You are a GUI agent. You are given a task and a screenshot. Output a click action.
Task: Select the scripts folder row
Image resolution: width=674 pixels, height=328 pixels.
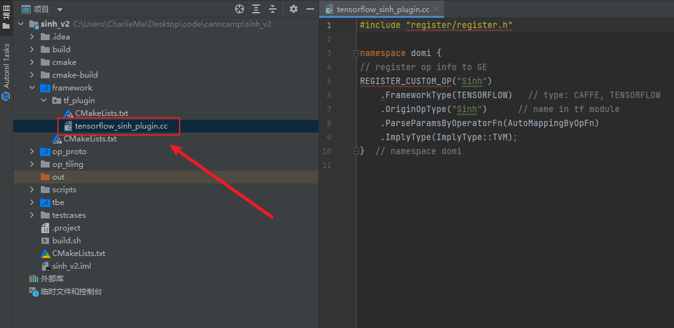point(166,190)
